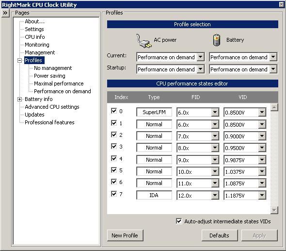The width and height of the screenshot is (286, 251).
Task: Click the SuperLFM type field
Action: 154,112
